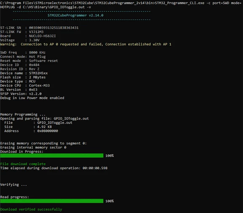Click the Device type MCU line
The image size is (243, 213).
18,81
